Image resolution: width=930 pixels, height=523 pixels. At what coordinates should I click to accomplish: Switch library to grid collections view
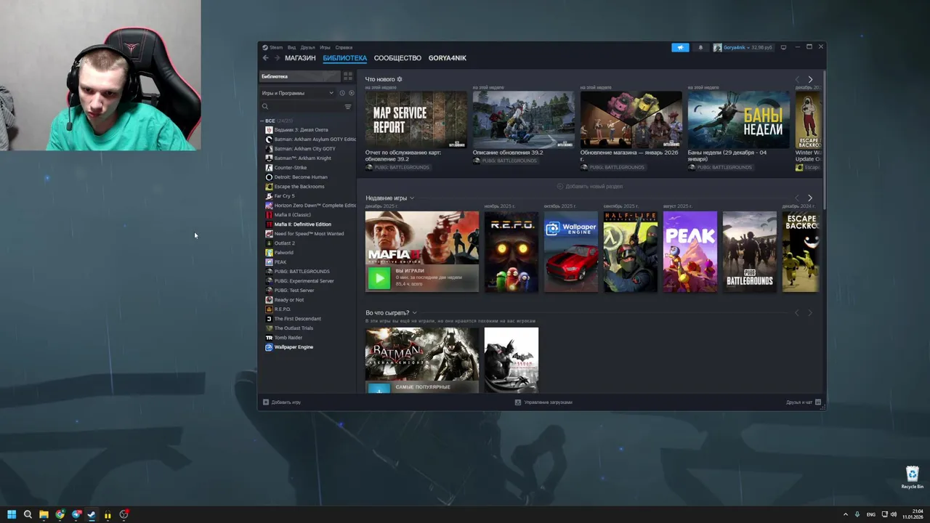tap(348, 76)
